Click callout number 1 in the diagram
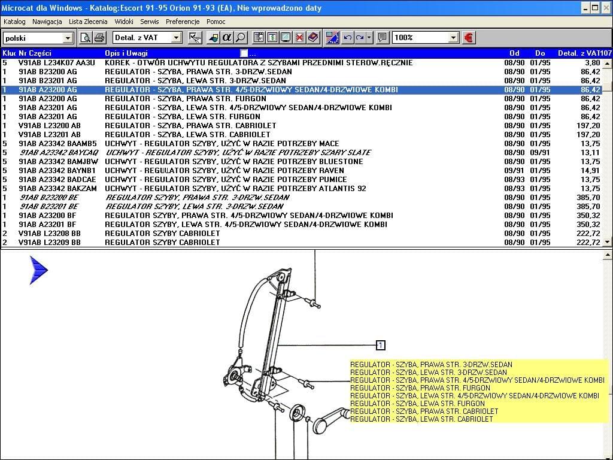Image resolution: width=613 pixels, height=460 pixels. pos(381,345)
